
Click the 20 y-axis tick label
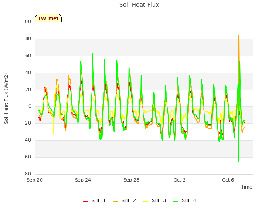pyautogui.click(x=28, y=89)
